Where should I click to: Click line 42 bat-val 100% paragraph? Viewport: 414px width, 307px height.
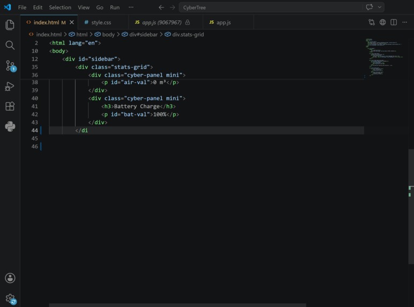140,115
